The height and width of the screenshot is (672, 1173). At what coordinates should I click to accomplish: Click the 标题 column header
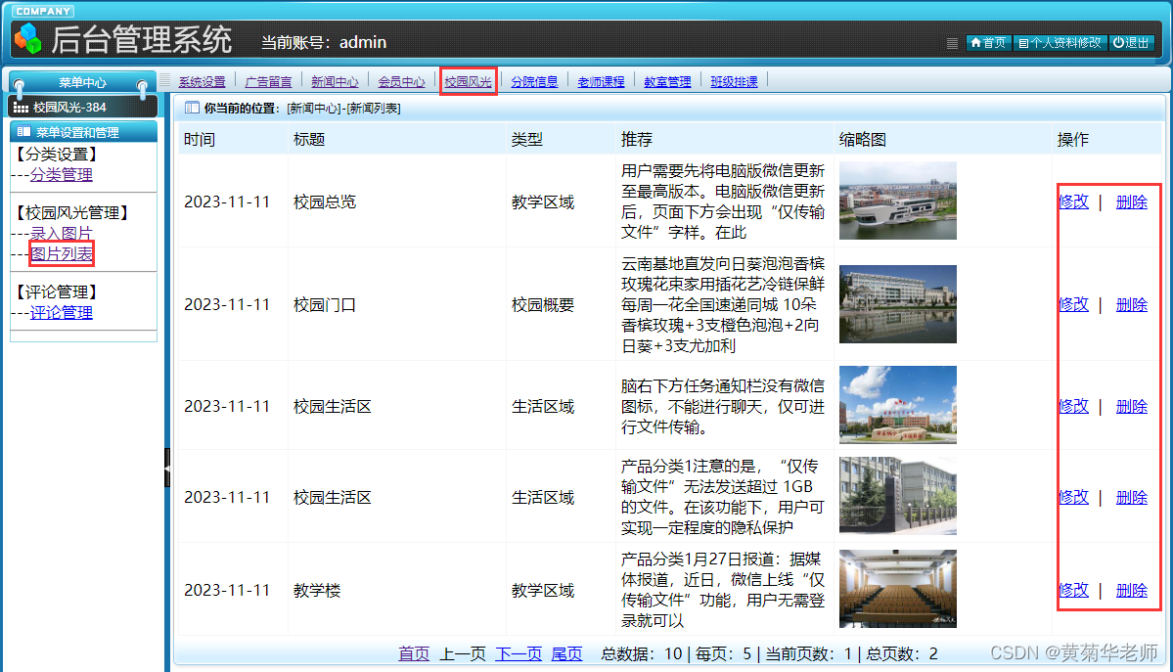(x=309, y=140)
